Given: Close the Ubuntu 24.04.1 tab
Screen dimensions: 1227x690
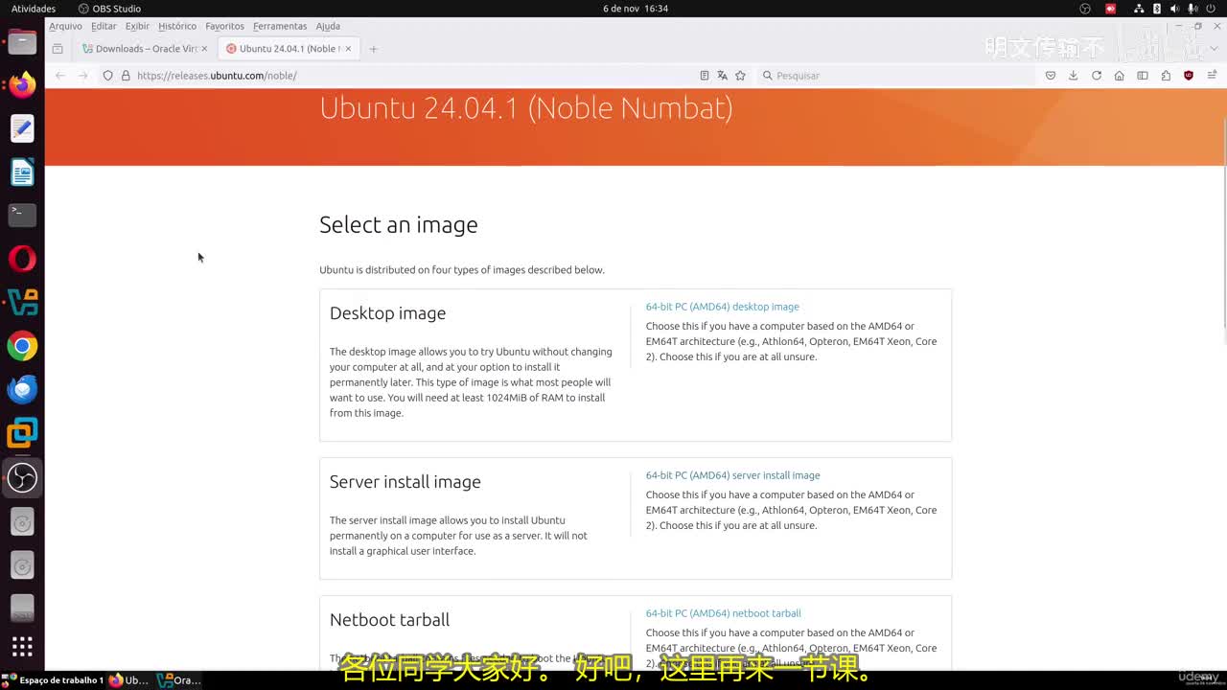Looking at the screenshot, I should click(348, 49).
